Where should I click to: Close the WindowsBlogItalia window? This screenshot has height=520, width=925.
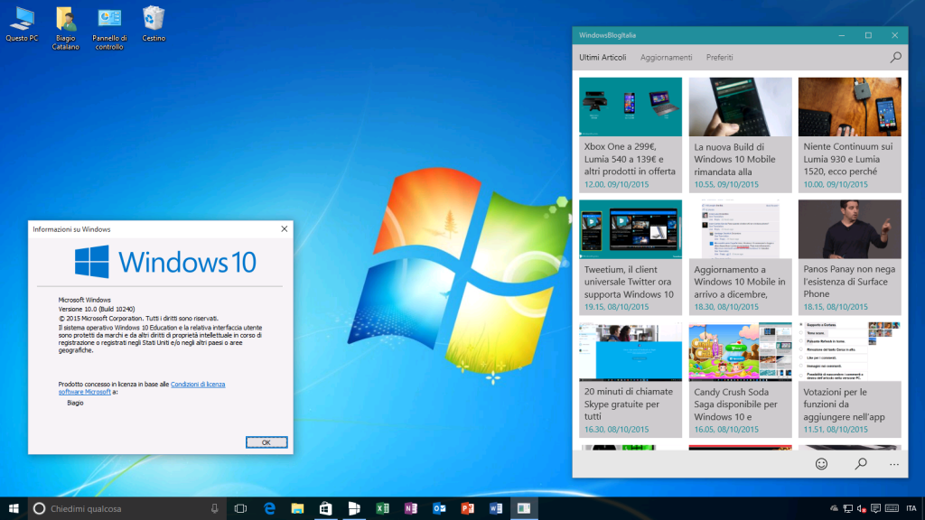pyautogui.click(x=895, y=35)
